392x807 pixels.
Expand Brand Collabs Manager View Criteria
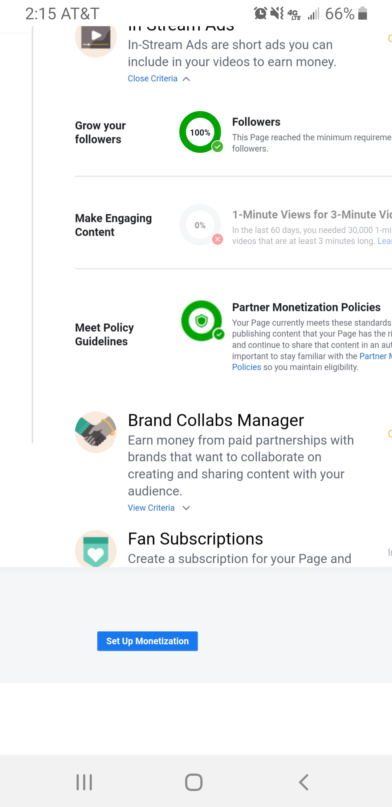point(151,508)
